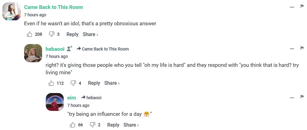Report eim's comment with flag icon
Screen dimensions: 307x130
click(x=302, y=97)
